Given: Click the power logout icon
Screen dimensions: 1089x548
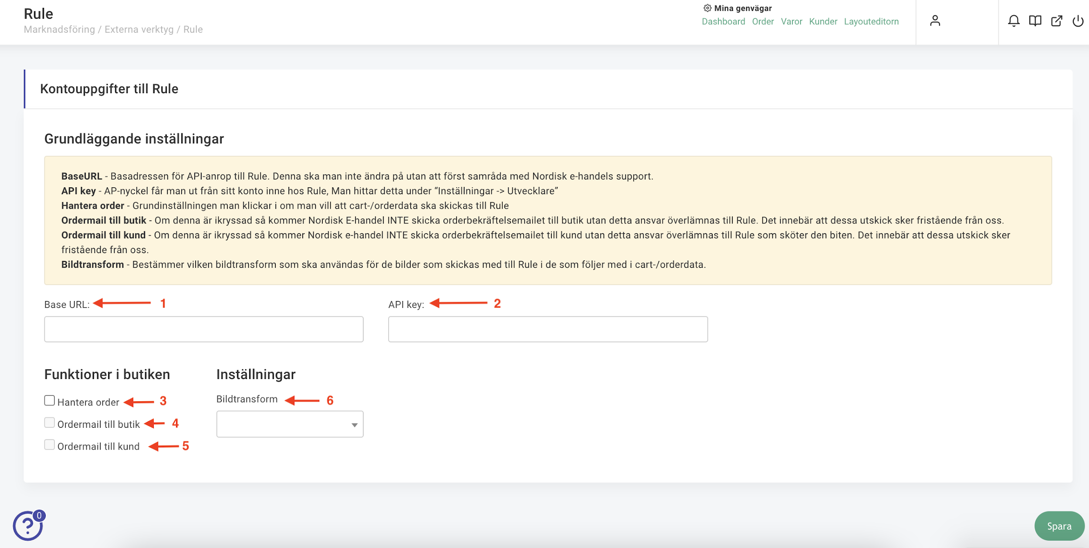Looking at the screenshot, I should (x=1078, y=21).
